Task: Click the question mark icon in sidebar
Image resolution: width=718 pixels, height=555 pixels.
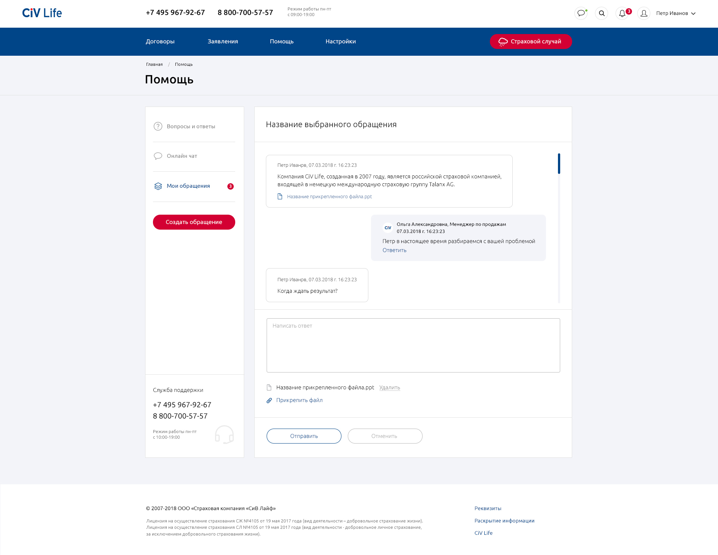Action: click(158, 126)
